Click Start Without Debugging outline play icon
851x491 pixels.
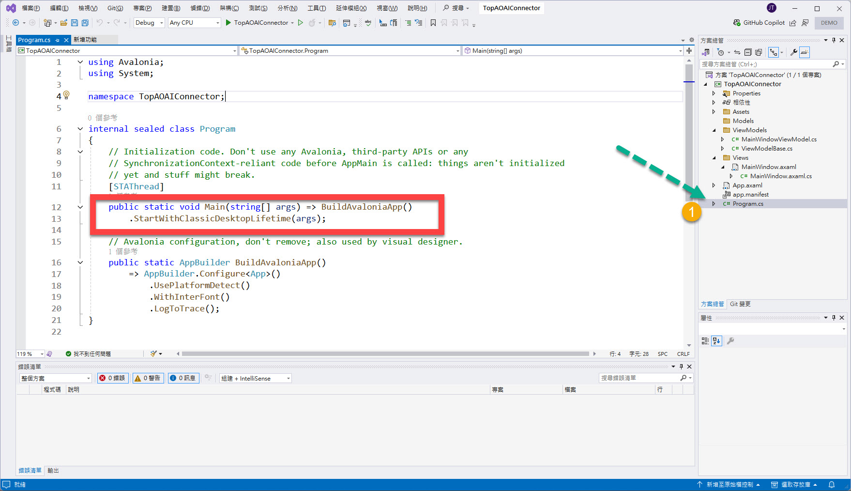tap(301, 23)
